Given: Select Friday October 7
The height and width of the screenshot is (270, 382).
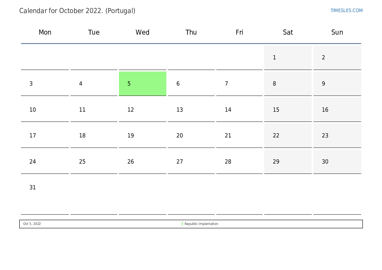Looking at the screenshot, I should pos(239,84).
